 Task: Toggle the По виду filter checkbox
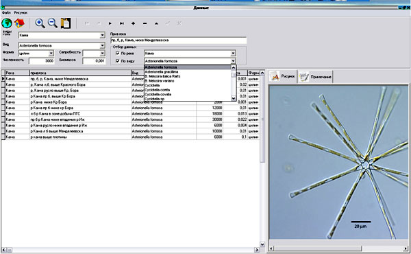117,60
